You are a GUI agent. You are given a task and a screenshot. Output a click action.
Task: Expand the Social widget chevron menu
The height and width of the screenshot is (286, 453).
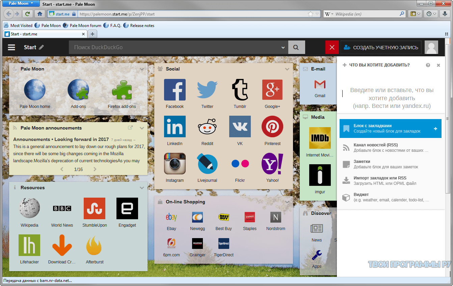[287, 69]
